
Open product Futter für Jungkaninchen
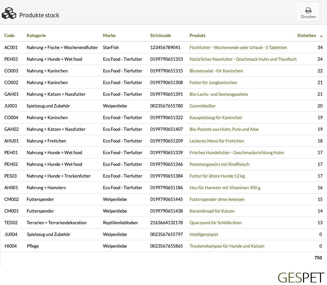[213, 82]
